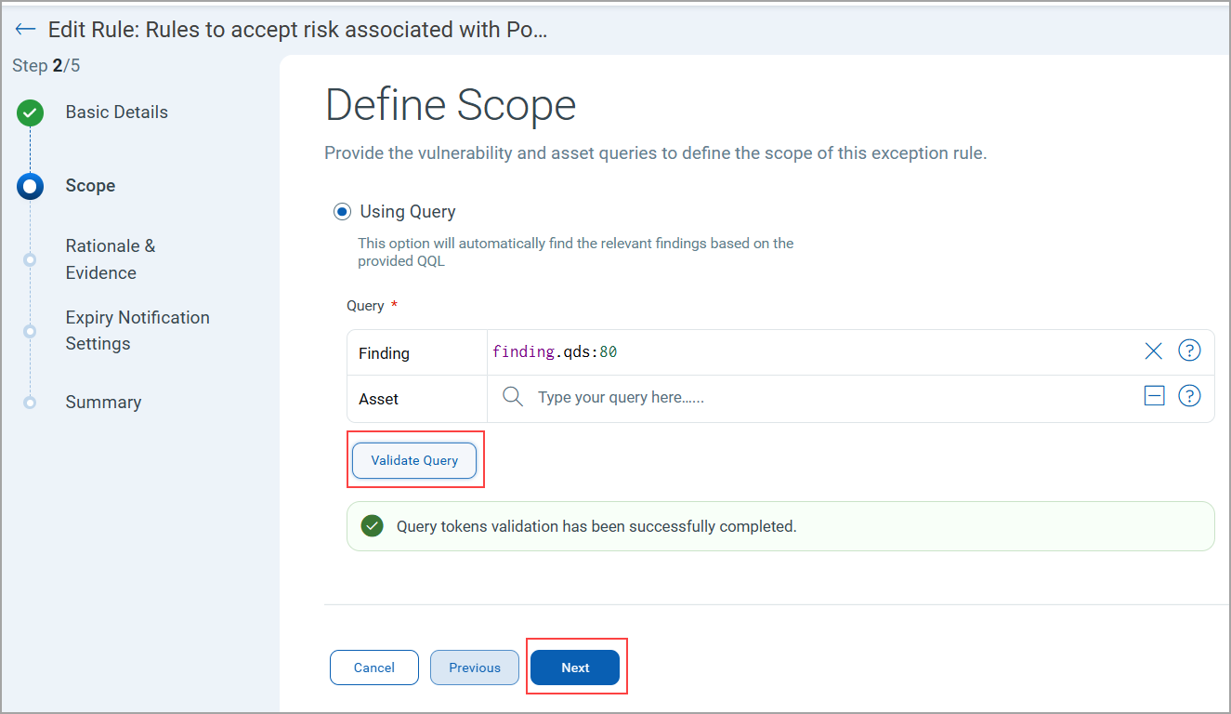Image resolution: width=1231 pixels, height=714 pixels.
Task: Click the Finding query text finding.qds:80
Action: point(555,351)
